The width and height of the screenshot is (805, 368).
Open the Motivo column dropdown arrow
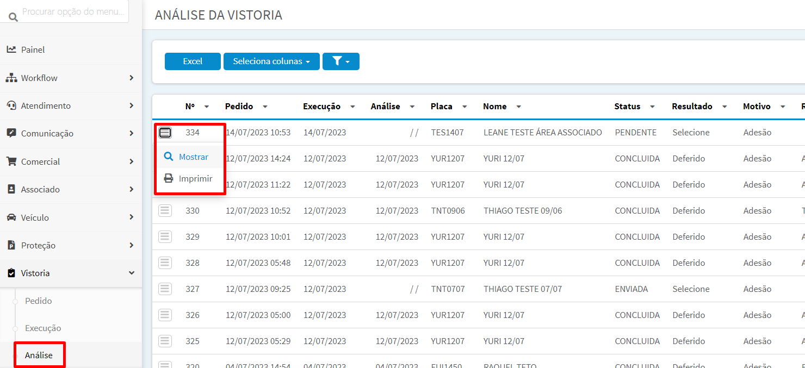point(783,107)
